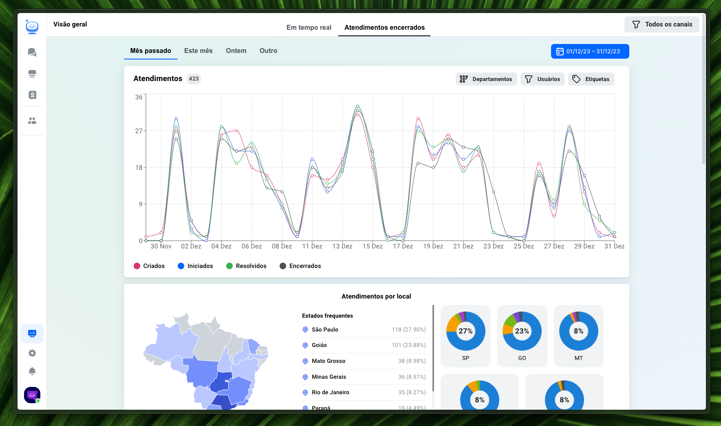Open the user profile avatar
Screen dimensions: 721x426
coord(32,395)
